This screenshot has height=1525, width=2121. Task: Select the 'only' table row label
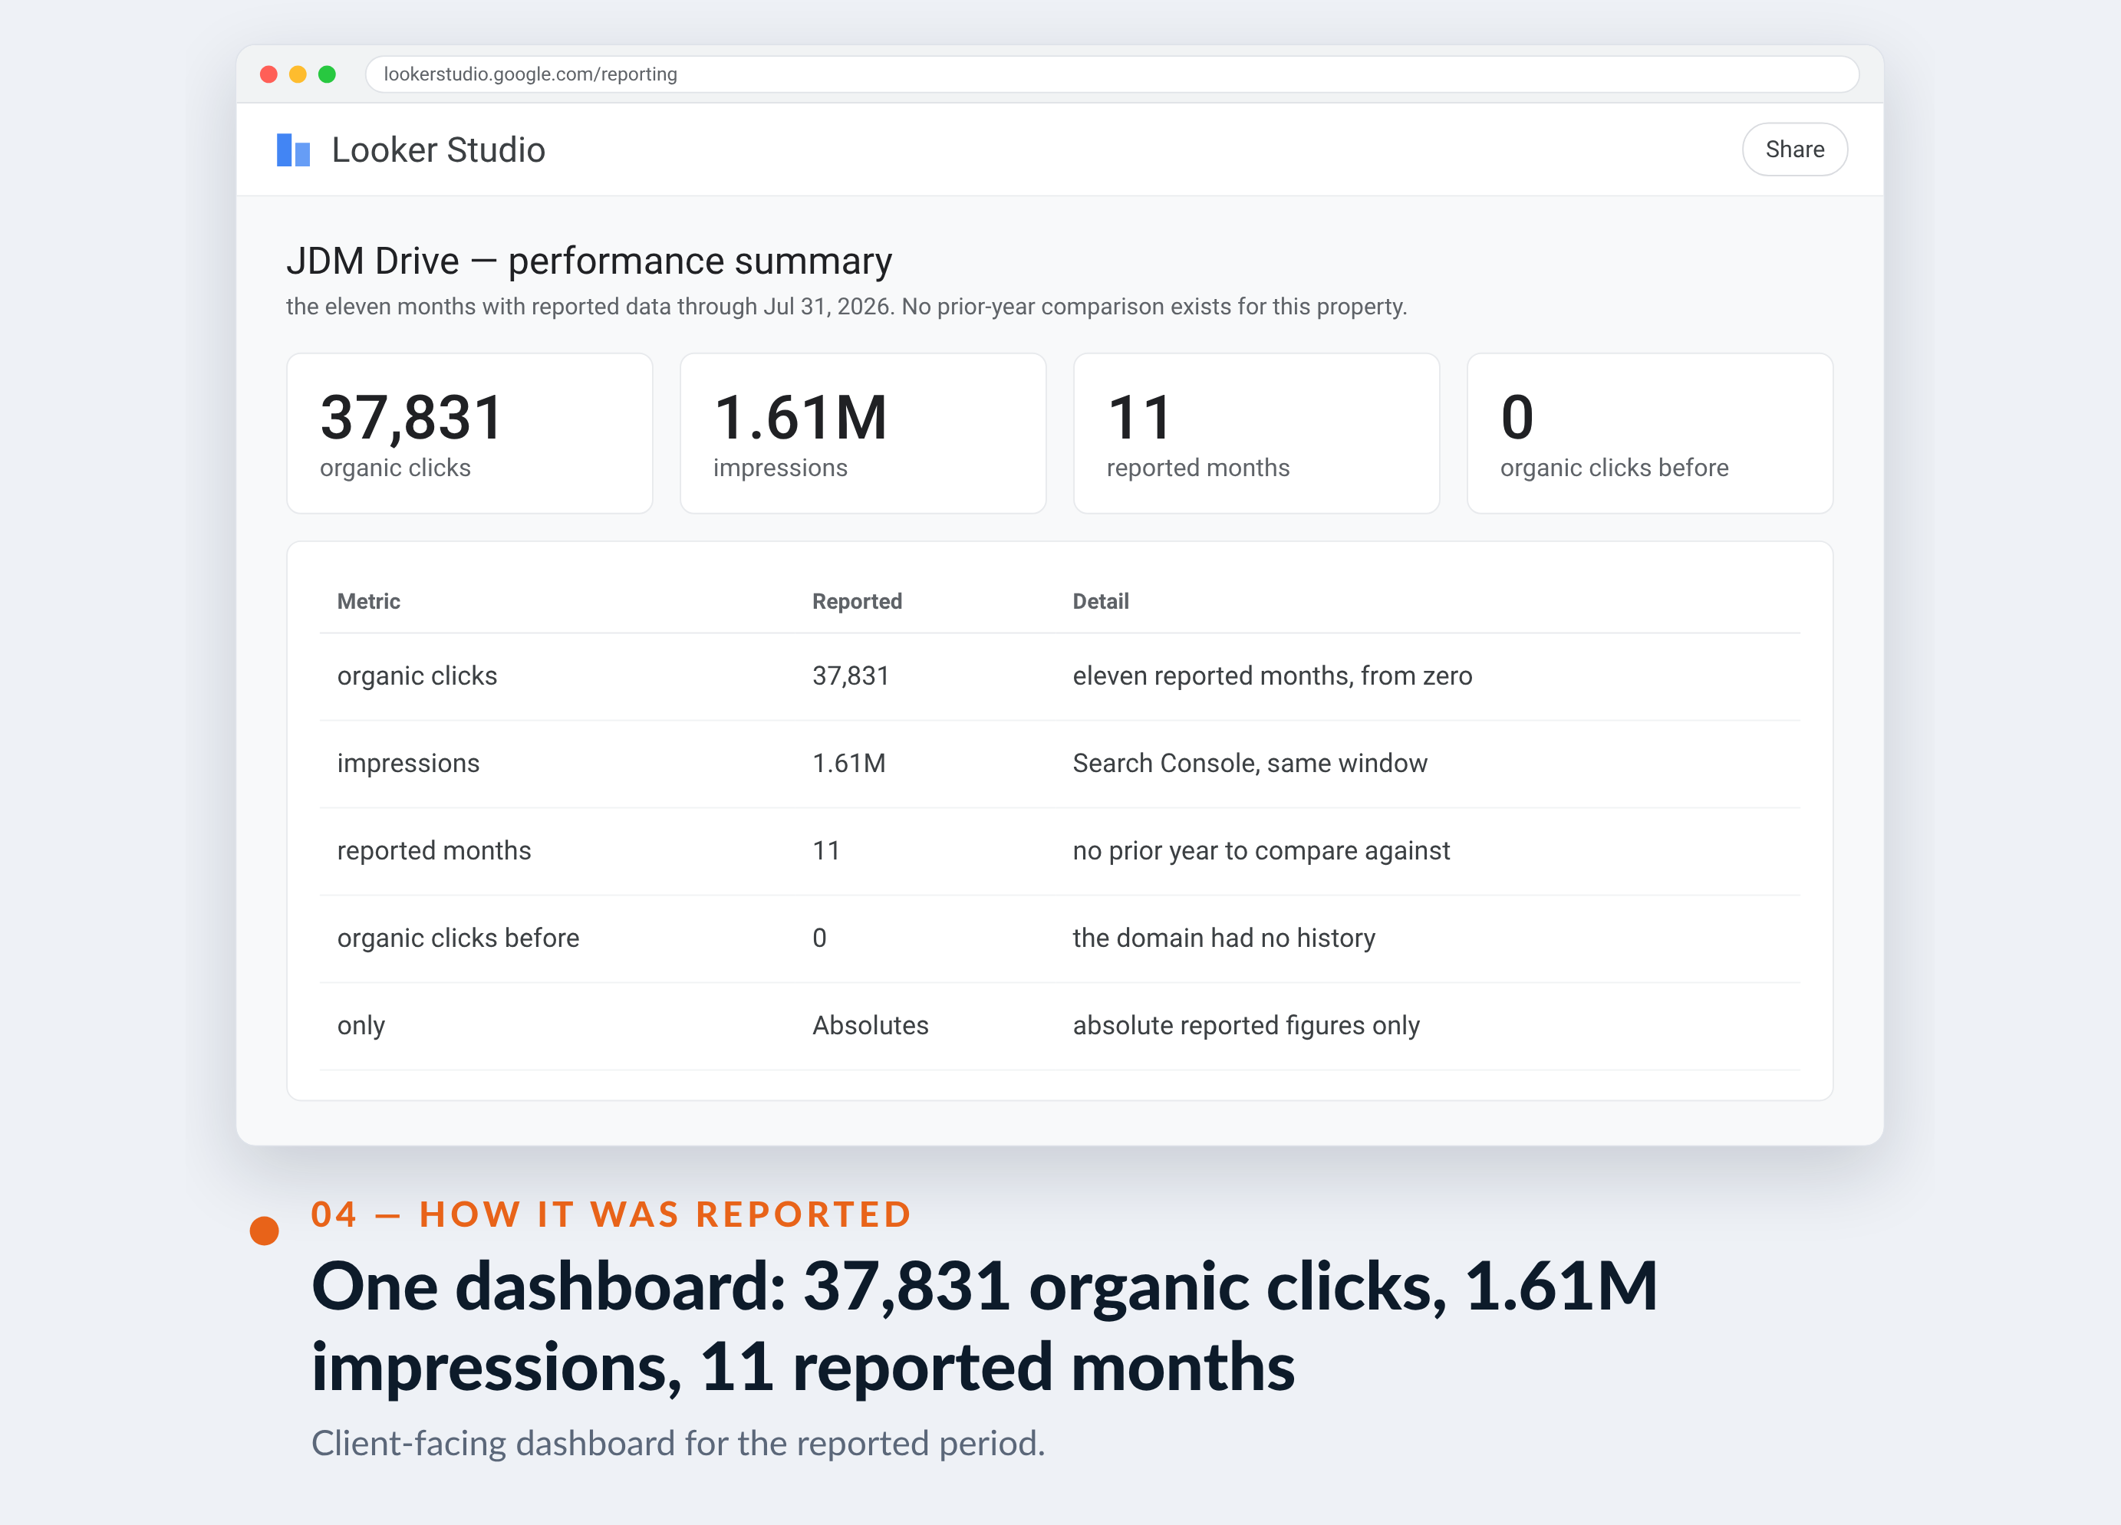pos(361,1025)
